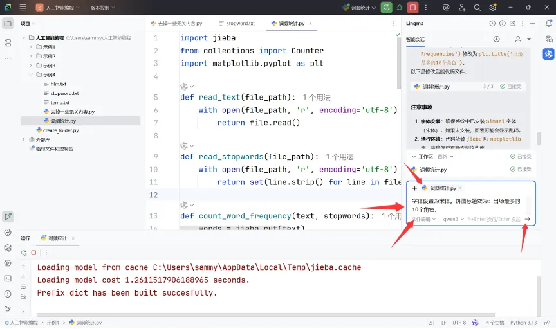Open IDE settings gear icon
This screenshot has width=556, height=329.
tap(493, 8)
